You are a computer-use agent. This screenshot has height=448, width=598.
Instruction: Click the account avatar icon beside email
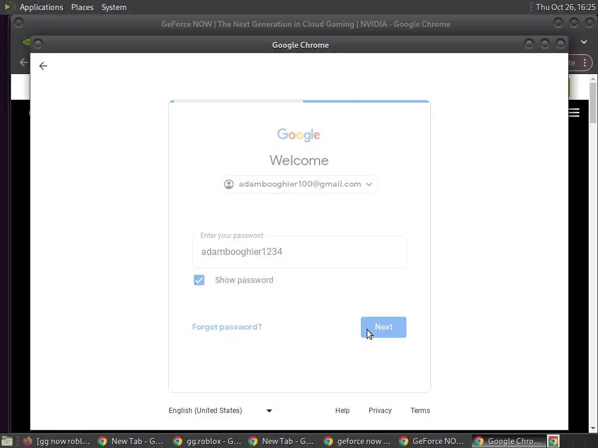point(229,184)
